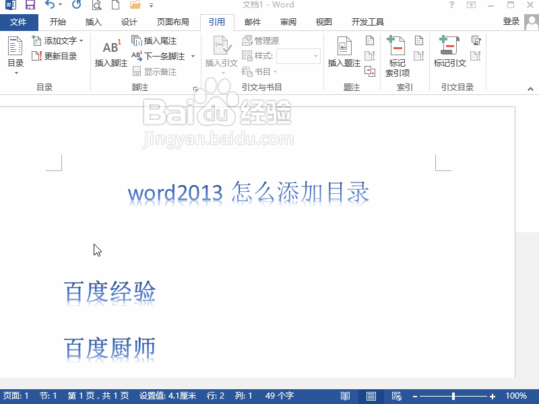Click the Update Index icon
The image size is (539, 404).
(x=419, y=56)
